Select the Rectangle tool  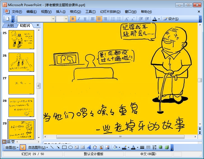pos(64,148)
